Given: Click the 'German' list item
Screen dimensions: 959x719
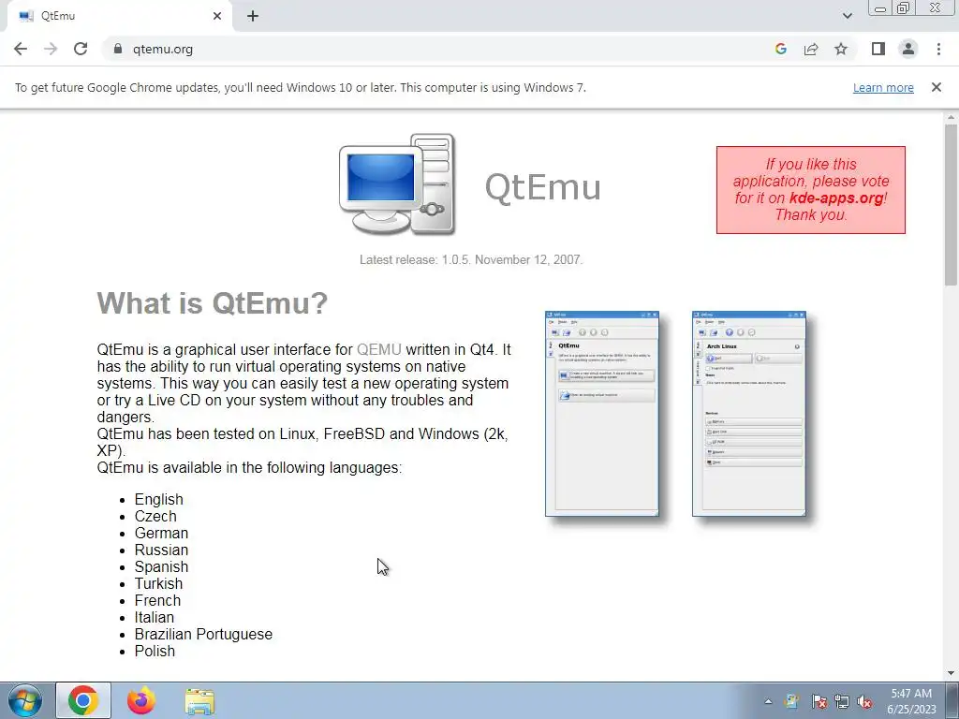Looking at the screenshot, I should [x=161, y=533].
